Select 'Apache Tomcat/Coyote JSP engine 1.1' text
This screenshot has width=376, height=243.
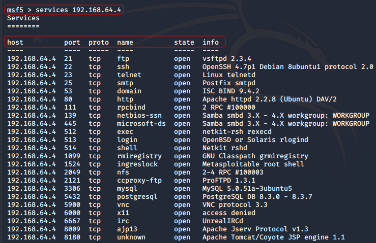click(x=274, y=237)
